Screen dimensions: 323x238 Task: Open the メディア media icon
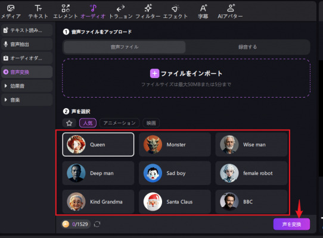point(11,8)
